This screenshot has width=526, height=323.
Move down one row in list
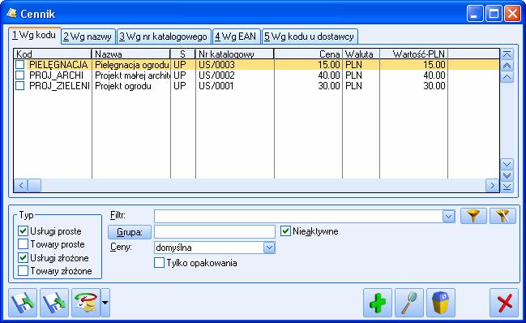pos(507,164)
